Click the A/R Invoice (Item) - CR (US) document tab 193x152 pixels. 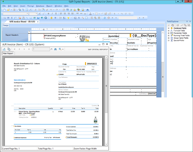tap(22, 22)
